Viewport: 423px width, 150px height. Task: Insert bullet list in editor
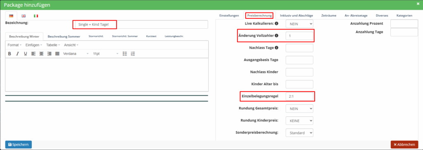click(x=125, y=54)
